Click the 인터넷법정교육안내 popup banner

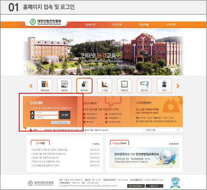tap(144, 158)
